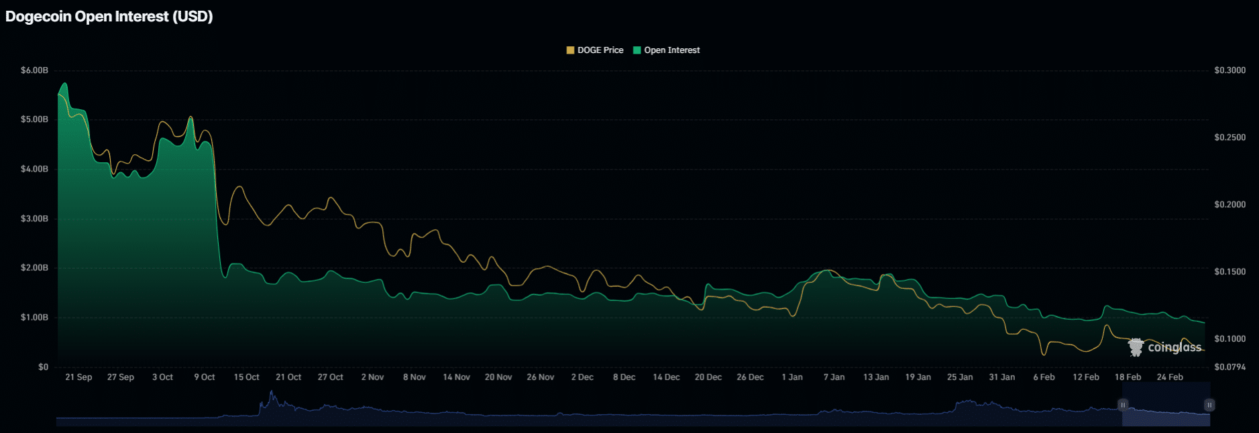Click the $2.00B open interest axis label
The image size is (1259, 433).
pos(34,268)
